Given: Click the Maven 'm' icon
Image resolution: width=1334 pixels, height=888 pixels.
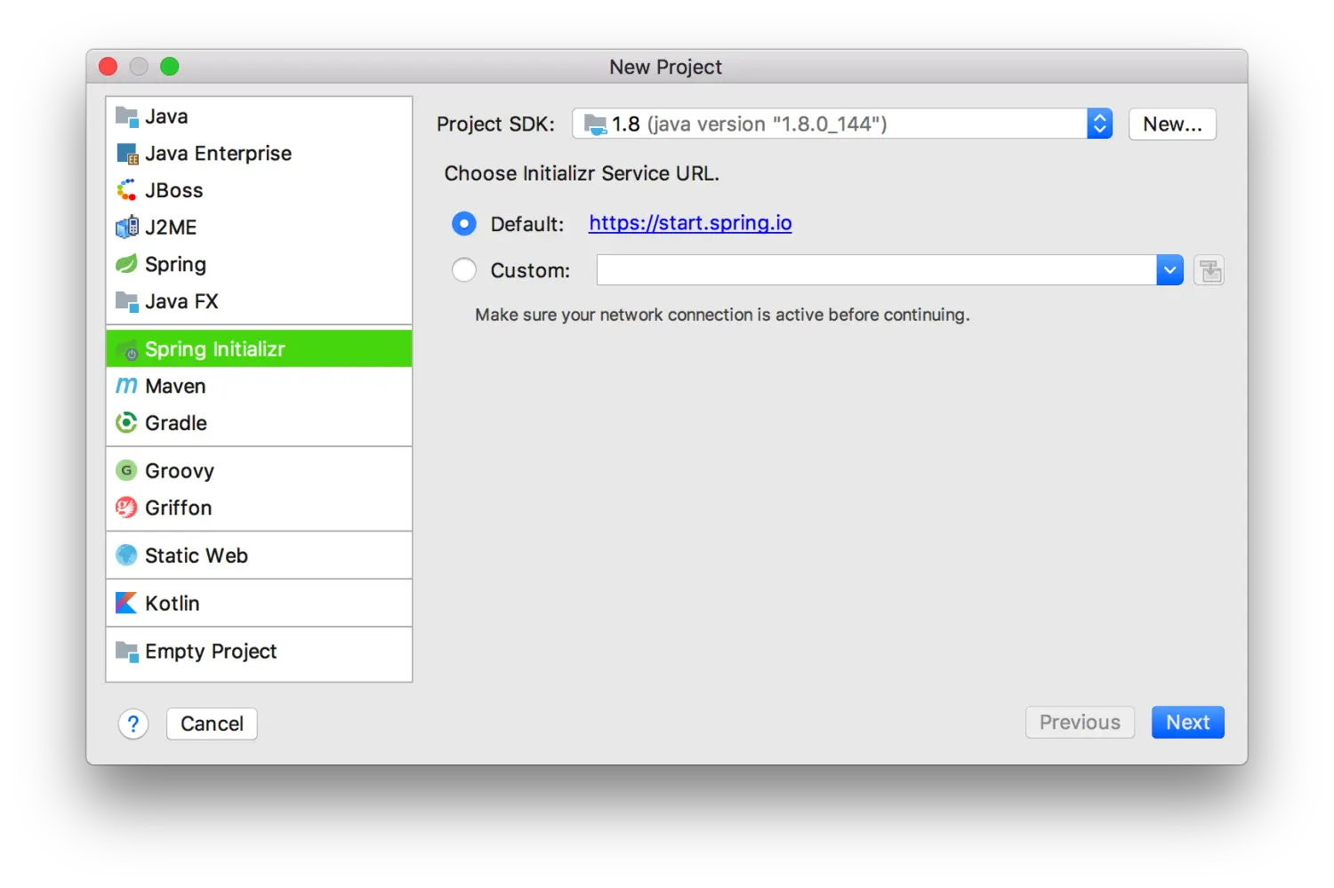Looking at the screenshot, I should 127,386.
